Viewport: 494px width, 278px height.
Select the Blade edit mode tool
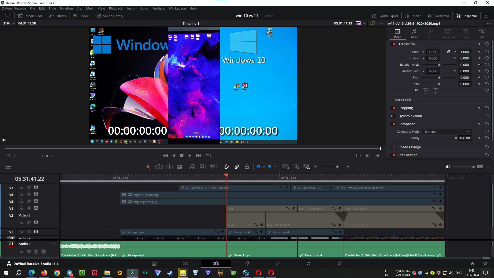coord(180,167)
